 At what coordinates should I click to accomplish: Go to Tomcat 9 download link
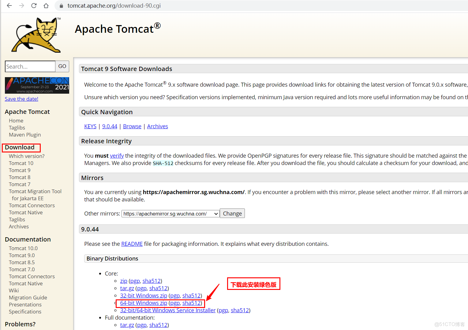click(x=20, y=170)
